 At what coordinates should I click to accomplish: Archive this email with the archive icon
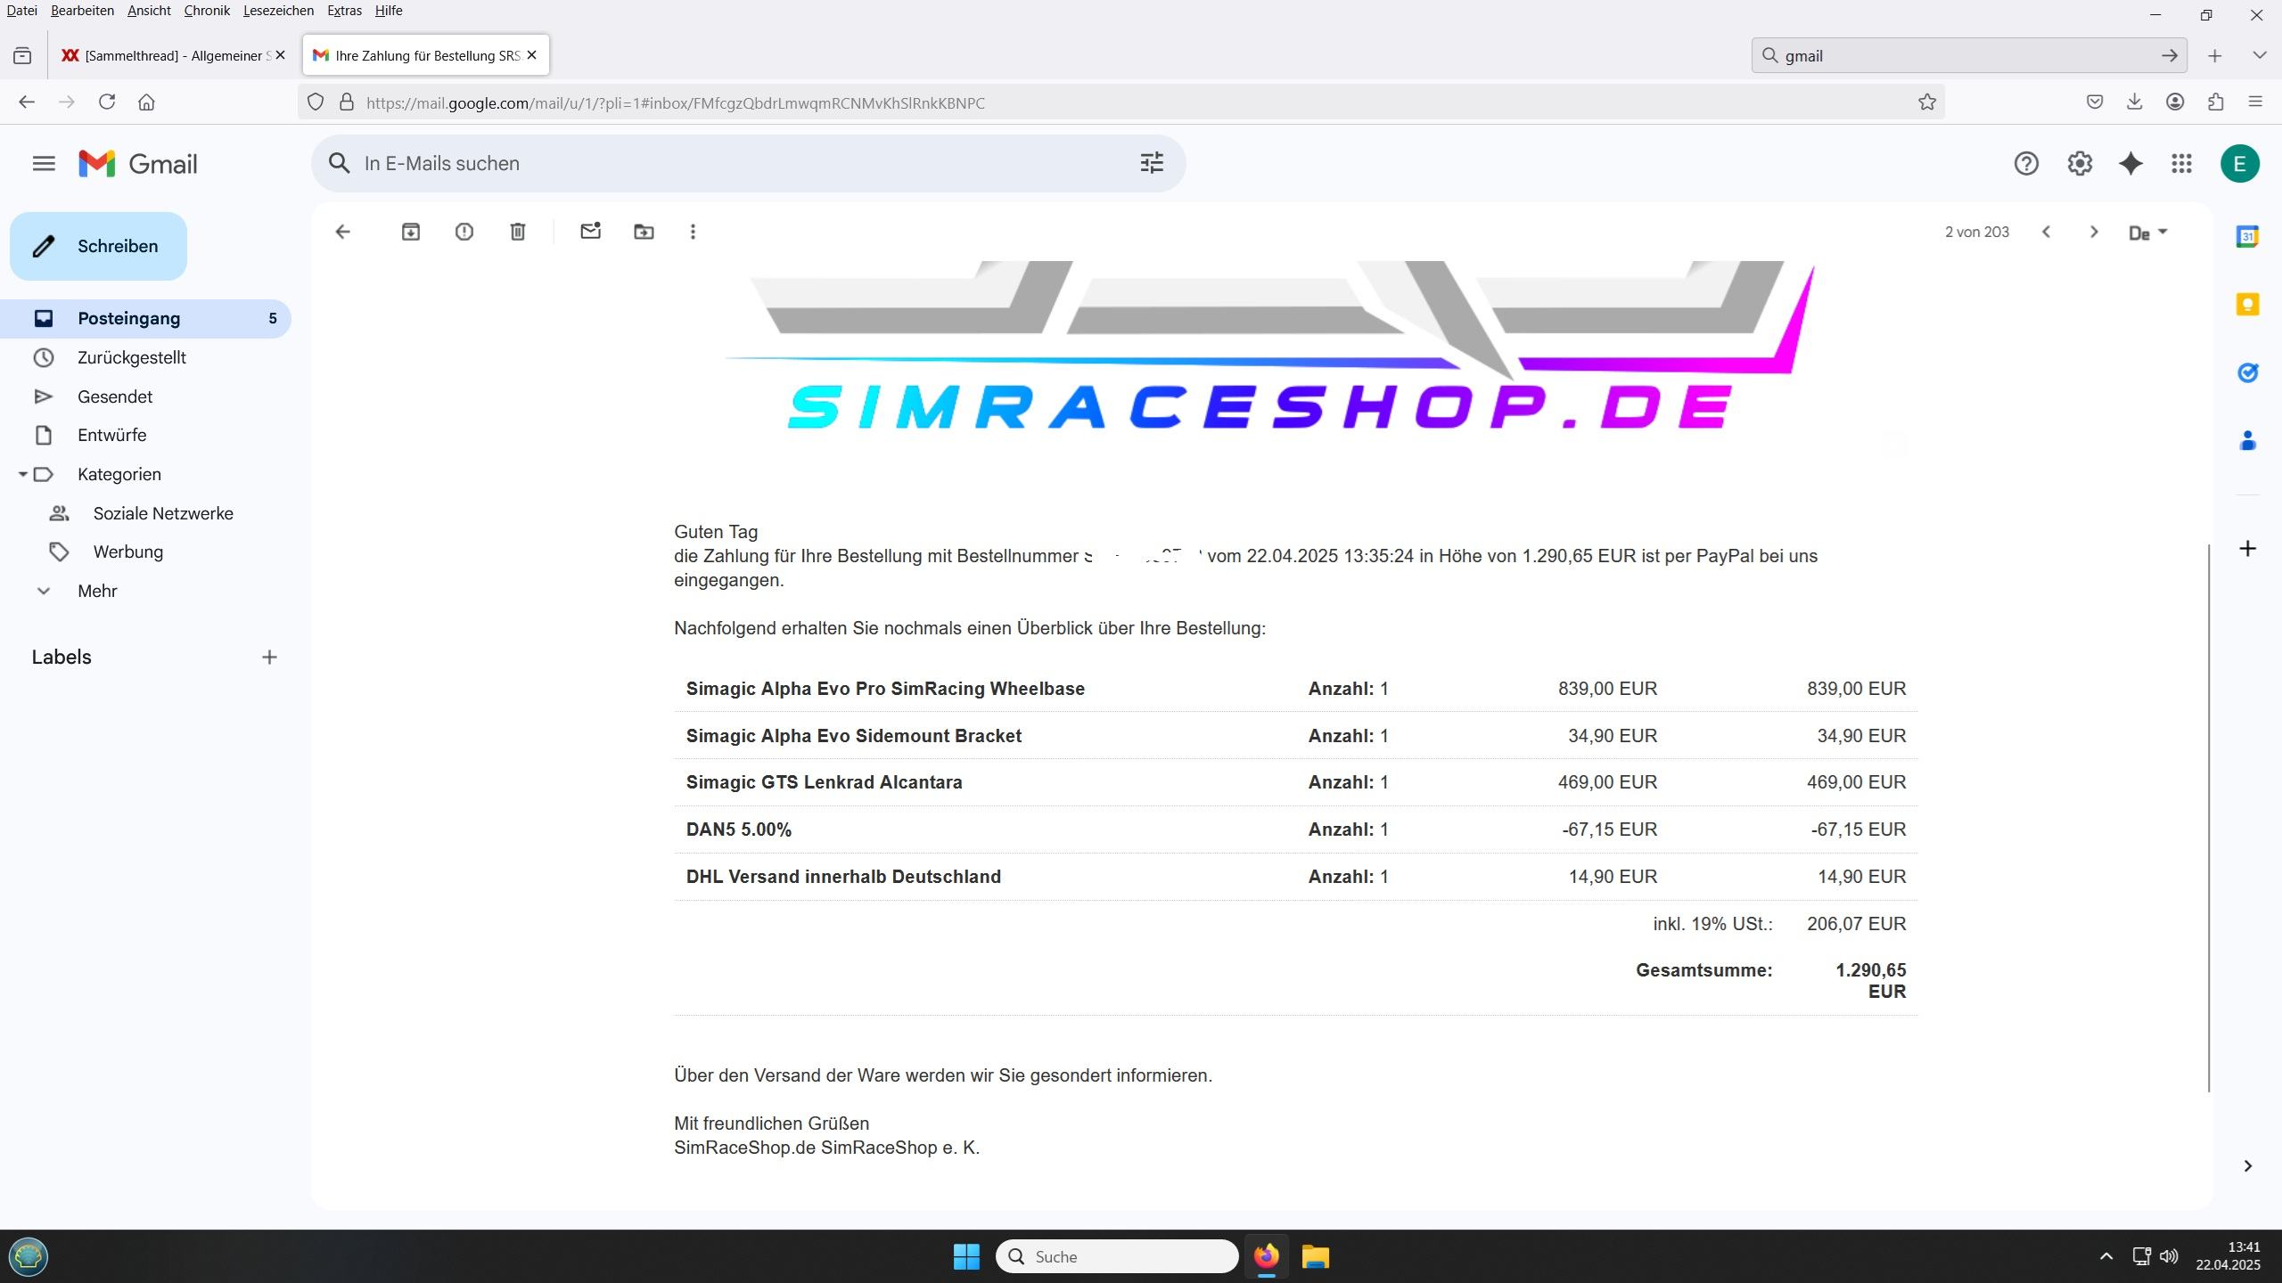click(x=410, y=232)
